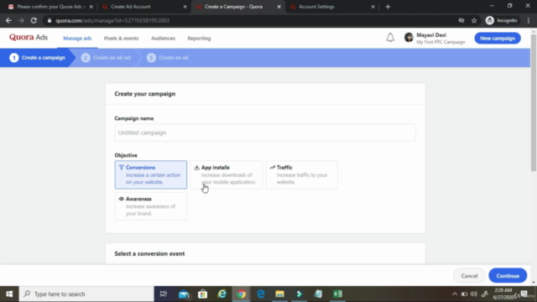Viewport: 537px width, 302px height.
Task: Open Microsoft Edge in taskbar
Action: point(261,294)
